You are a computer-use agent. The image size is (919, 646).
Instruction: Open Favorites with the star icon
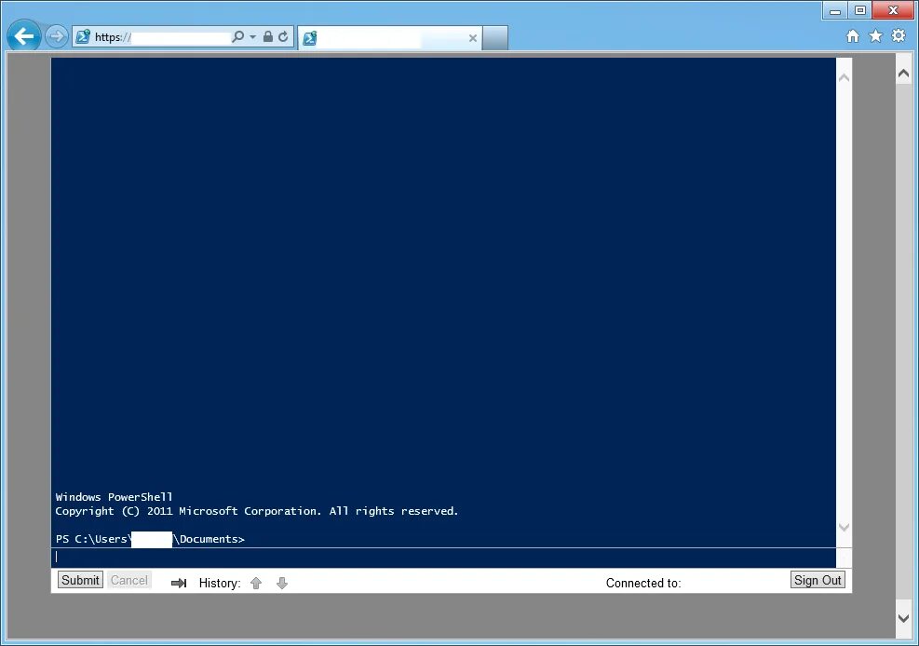coord(875,36)
